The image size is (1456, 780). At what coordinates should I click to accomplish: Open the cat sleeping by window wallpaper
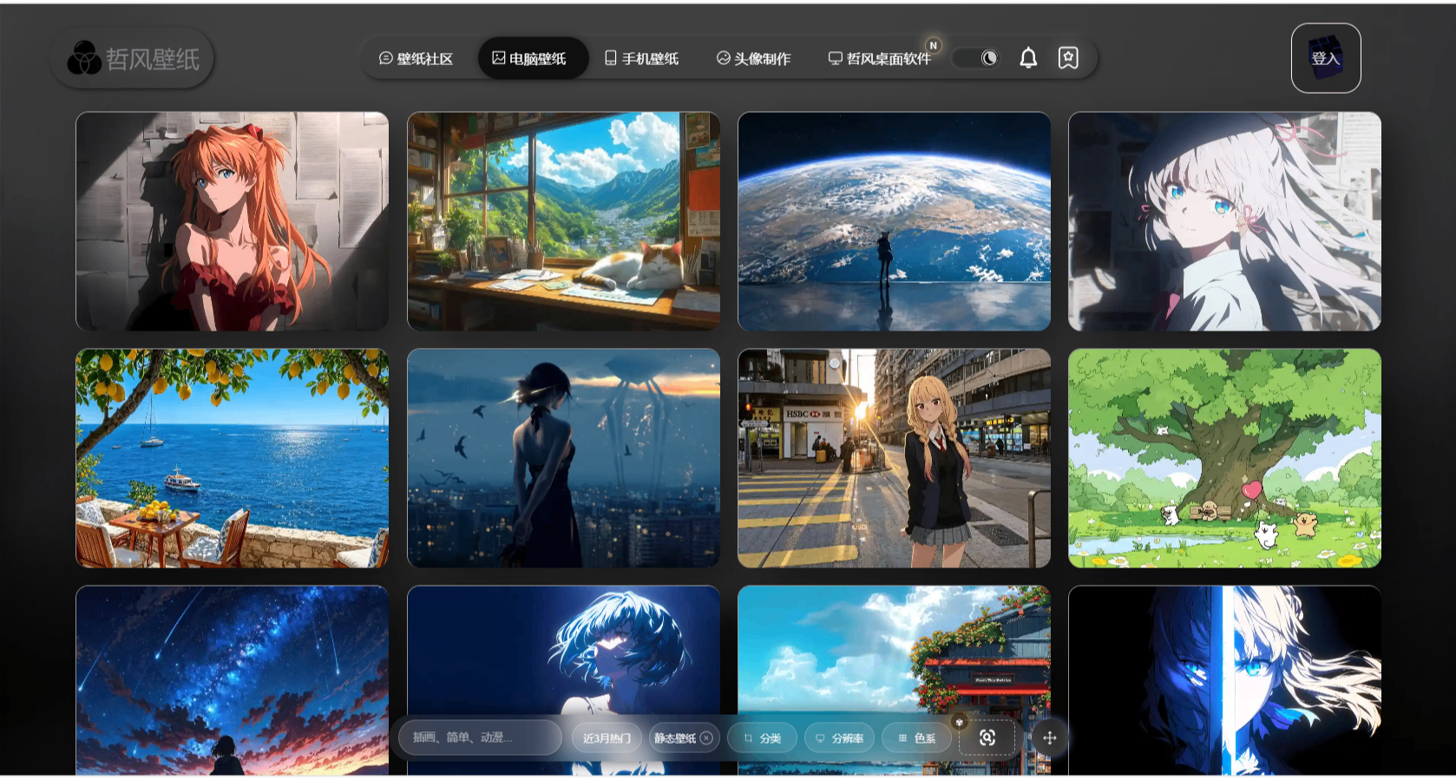563,221
